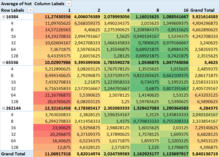Select cell value 21,16796875
Image resolution: width=219 pixels, height=157 pixels.
[58, 95]
